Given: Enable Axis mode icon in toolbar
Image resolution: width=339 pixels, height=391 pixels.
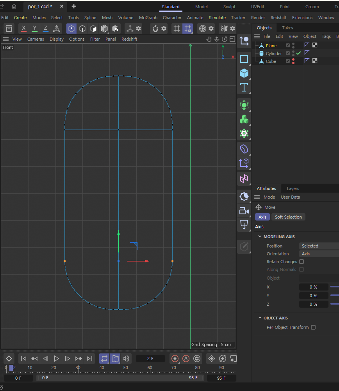Looking at the screenshot, I should pos(130,29).
